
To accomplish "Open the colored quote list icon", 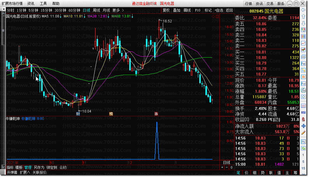I will tap(303, 30).
